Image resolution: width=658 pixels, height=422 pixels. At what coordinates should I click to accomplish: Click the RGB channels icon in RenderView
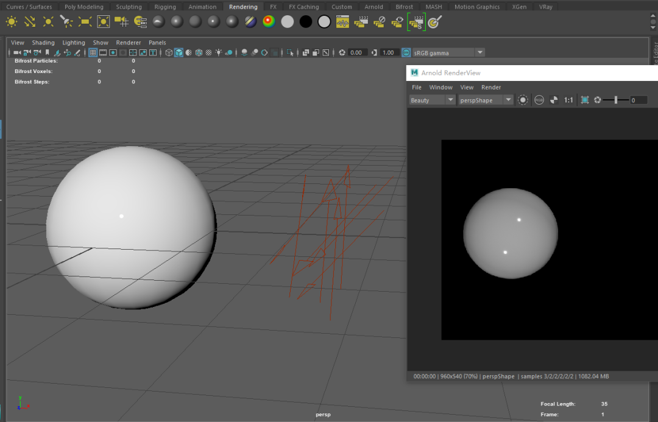(539, 100)
